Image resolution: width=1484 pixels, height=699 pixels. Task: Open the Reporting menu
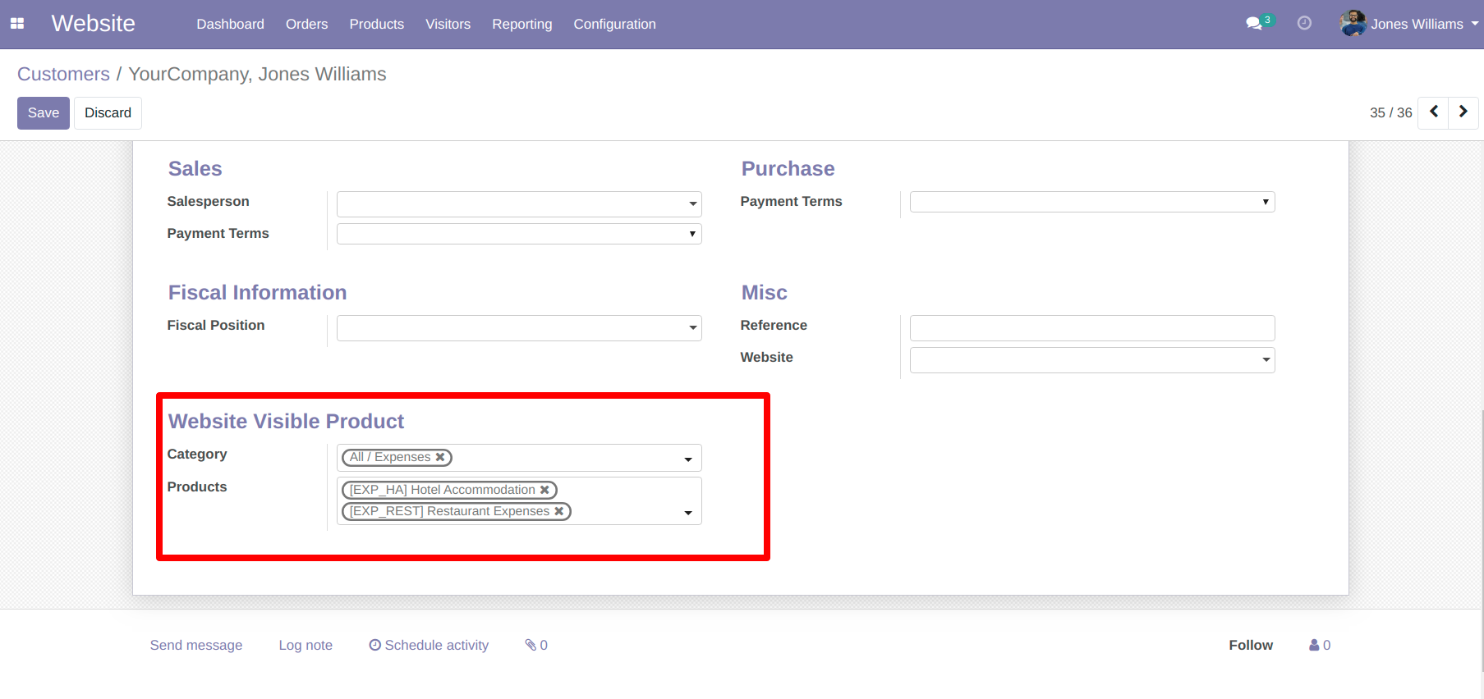521,24
